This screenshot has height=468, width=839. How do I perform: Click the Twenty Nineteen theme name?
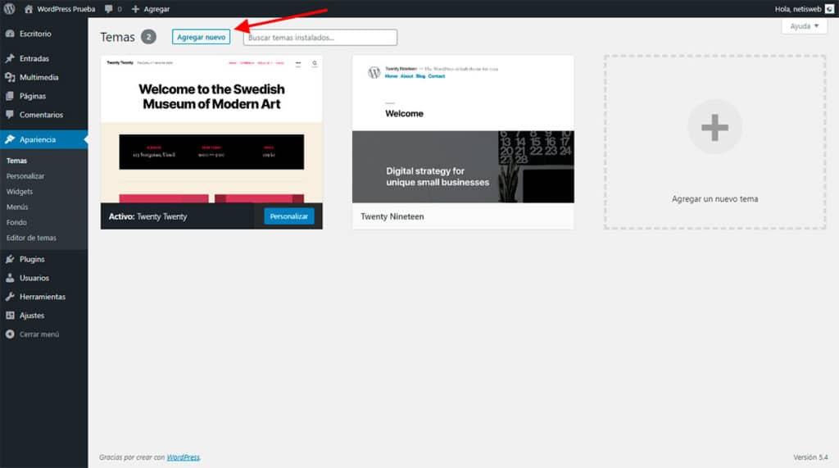(x=392, y=216)
